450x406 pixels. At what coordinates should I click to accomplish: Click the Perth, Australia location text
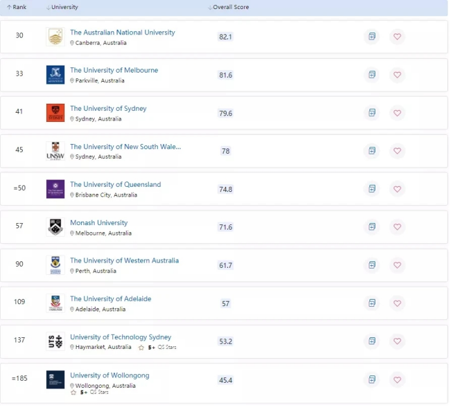96,271
